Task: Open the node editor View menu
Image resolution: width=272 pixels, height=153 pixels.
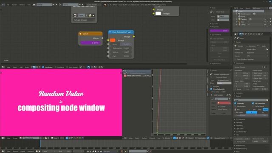Action: [x=8, y=67]
